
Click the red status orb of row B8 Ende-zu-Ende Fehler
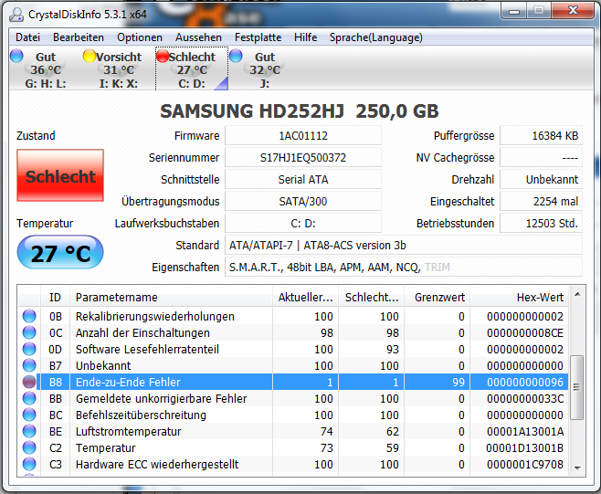(29, 382)
